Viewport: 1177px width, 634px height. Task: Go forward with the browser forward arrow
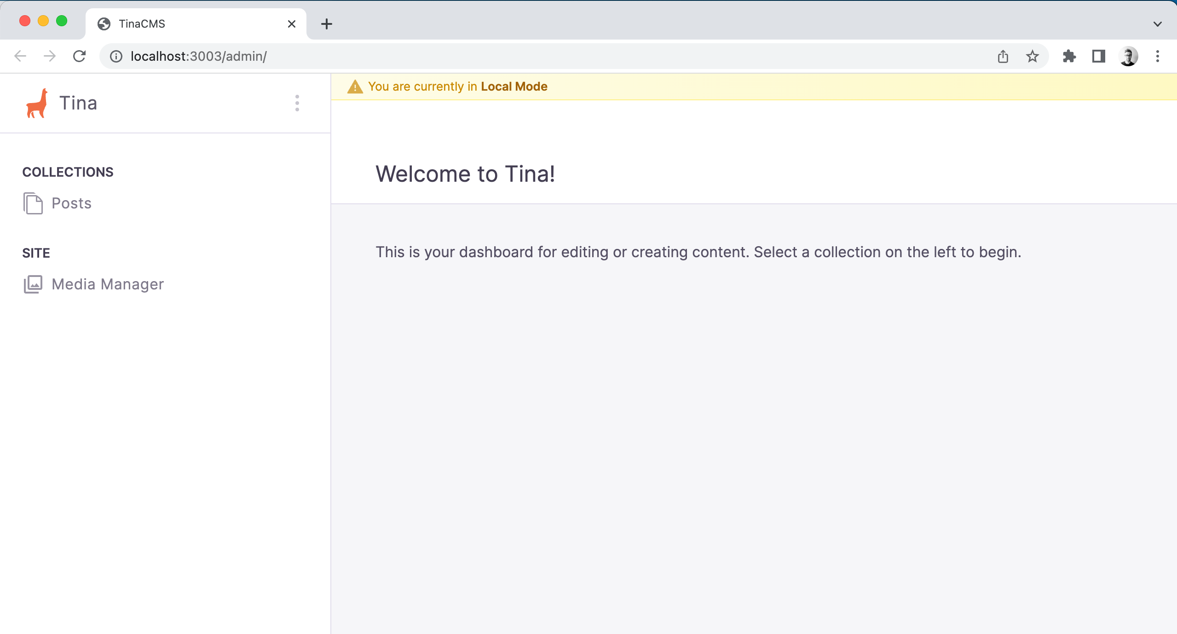(50, 56)
